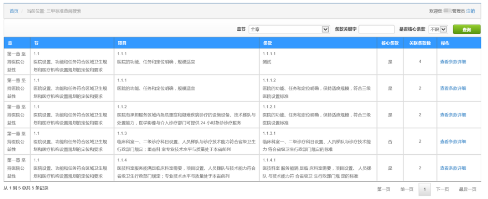This screenshot has width=488, height=199.
Task: Open 查看条款详细 for clause 1.1.4.1
Action: 453,168
